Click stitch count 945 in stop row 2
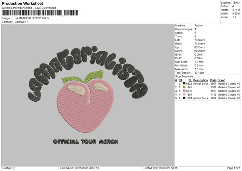The image size is (242, 171). [x=190, y=88]
